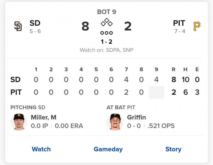Click the PIT row label in linescore
Screen dimensions: 213x165
coord(16,92)
